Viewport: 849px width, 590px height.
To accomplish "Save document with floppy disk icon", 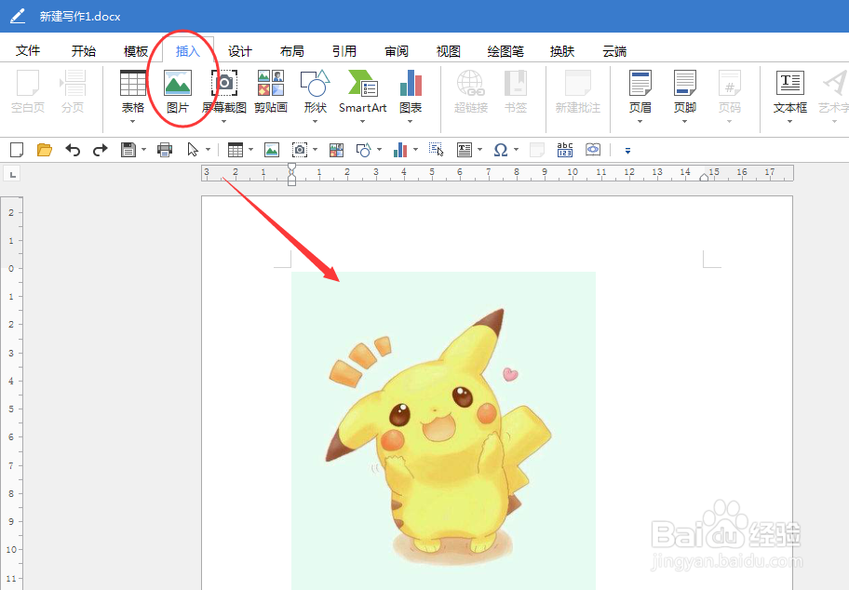I will (128, 150).
